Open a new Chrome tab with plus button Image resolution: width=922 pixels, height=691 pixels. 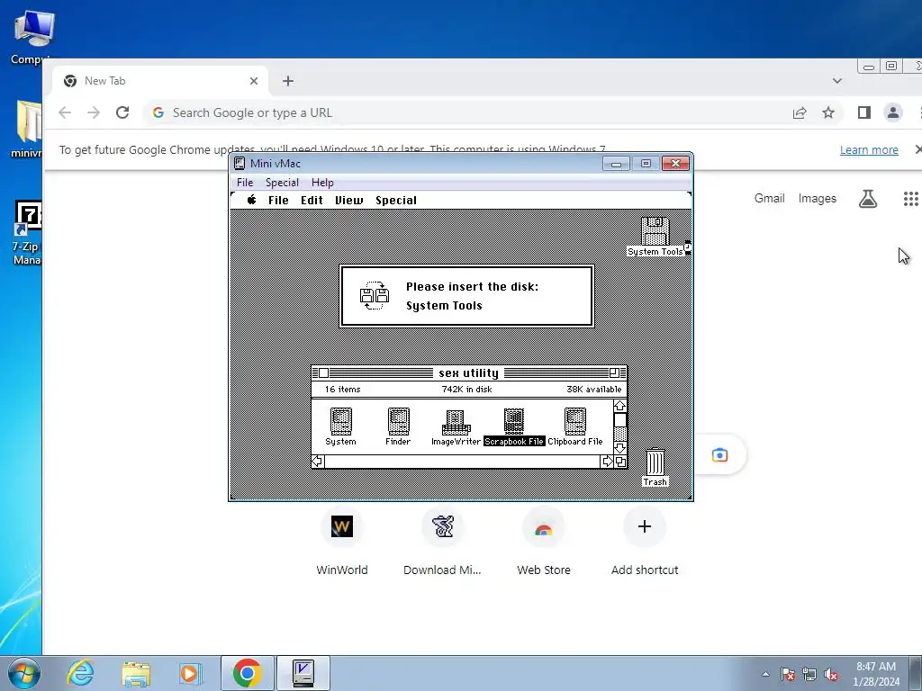point(287,81)
